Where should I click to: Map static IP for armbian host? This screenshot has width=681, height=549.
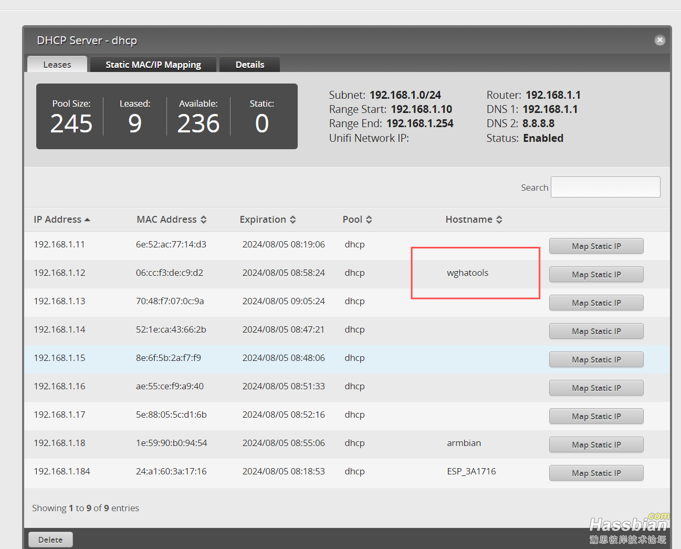pyautogui.click(x=596, y=444)
